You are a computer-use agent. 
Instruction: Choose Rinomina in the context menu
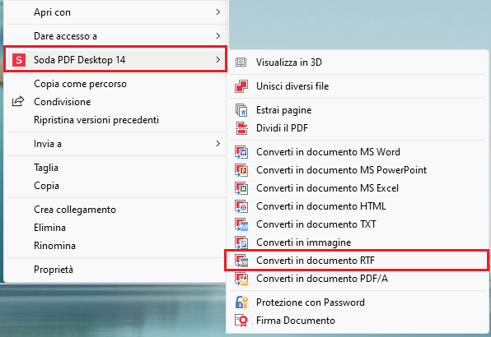pyautogui.click(x=116, y=246)
